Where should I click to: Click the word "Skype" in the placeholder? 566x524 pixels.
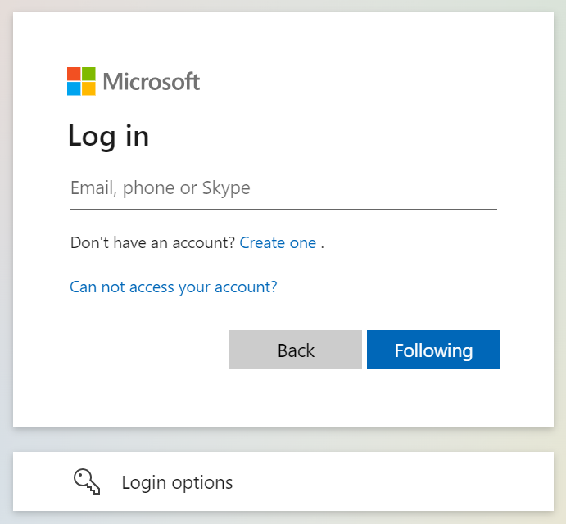(226, 188)
